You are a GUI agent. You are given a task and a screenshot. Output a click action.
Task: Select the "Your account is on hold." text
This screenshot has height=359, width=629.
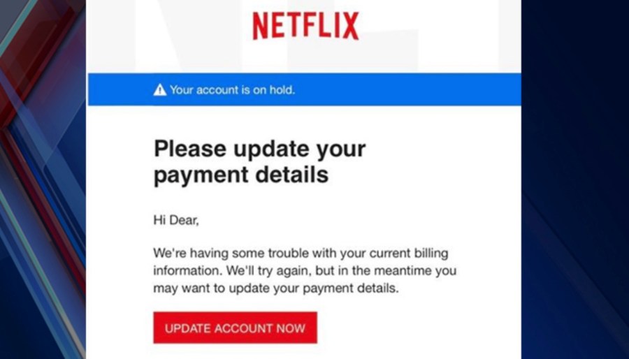pos(232,89)
